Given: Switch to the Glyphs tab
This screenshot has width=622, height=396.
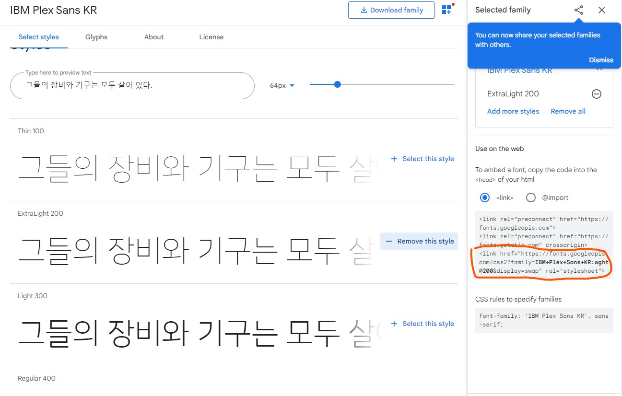Looking at the screenshot, I should pos(96,37).
